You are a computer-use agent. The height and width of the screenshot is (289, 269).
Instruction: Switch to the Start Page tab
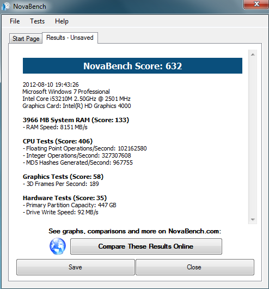[x=26, y=39]
